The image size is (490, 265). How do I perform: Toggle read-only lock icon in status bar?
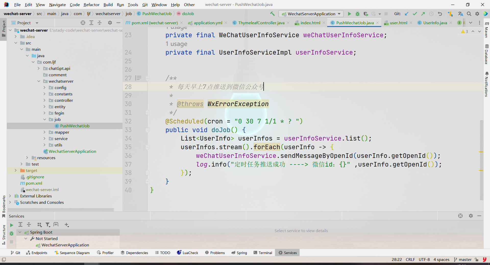[x=476, y=259]
